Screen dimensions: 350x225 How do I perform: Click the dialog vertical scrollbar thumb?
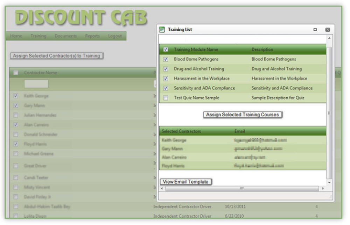pyautogui.click(x=329, y=113)
